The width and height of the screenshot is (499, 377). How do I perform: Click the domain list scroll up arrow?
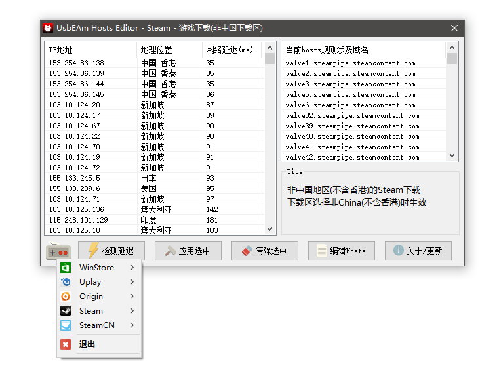[x=452, y=48]
